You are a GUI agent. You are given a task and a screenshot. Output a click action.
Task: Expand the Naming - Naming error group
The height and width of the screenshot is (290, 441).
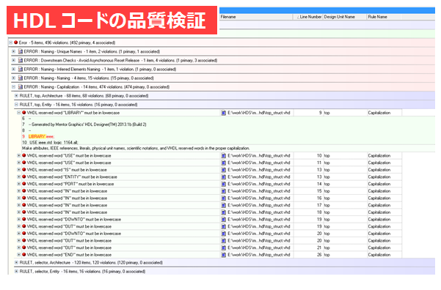[x=13, y=78]
